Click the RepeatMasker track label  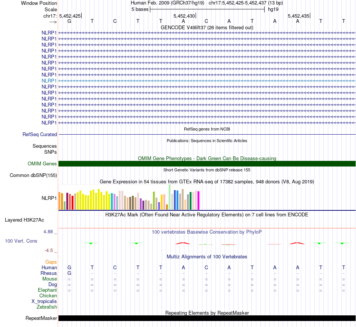(41, 318)
